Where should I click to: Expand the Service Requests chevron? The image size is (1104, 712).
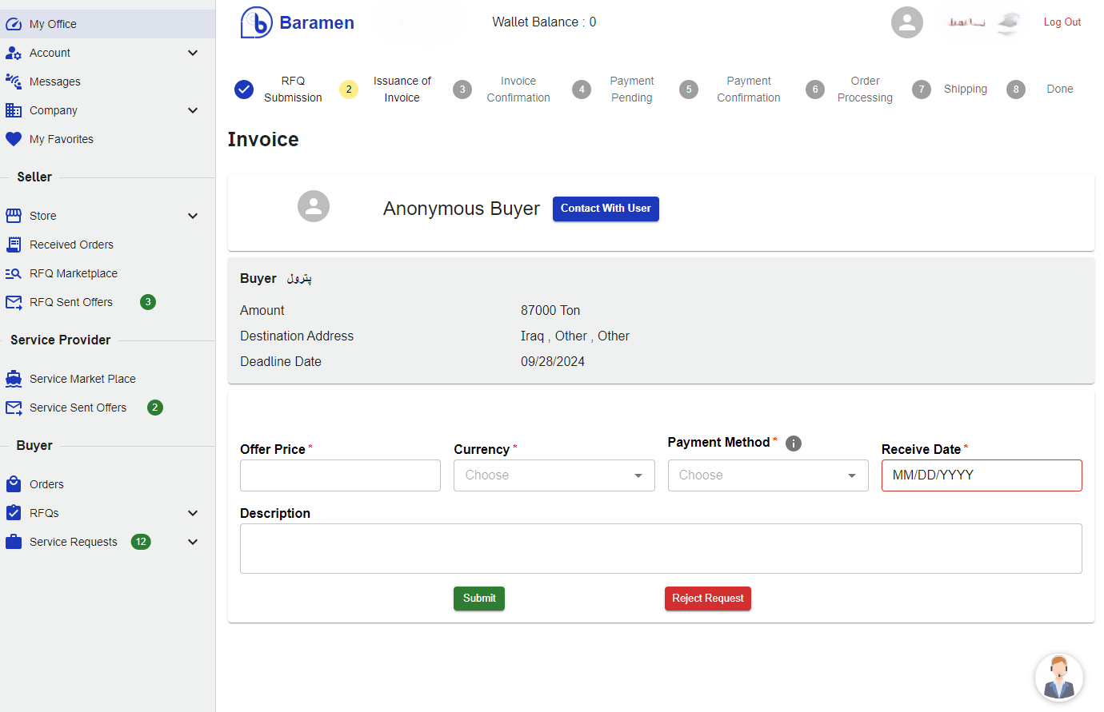tap(193, 542)
